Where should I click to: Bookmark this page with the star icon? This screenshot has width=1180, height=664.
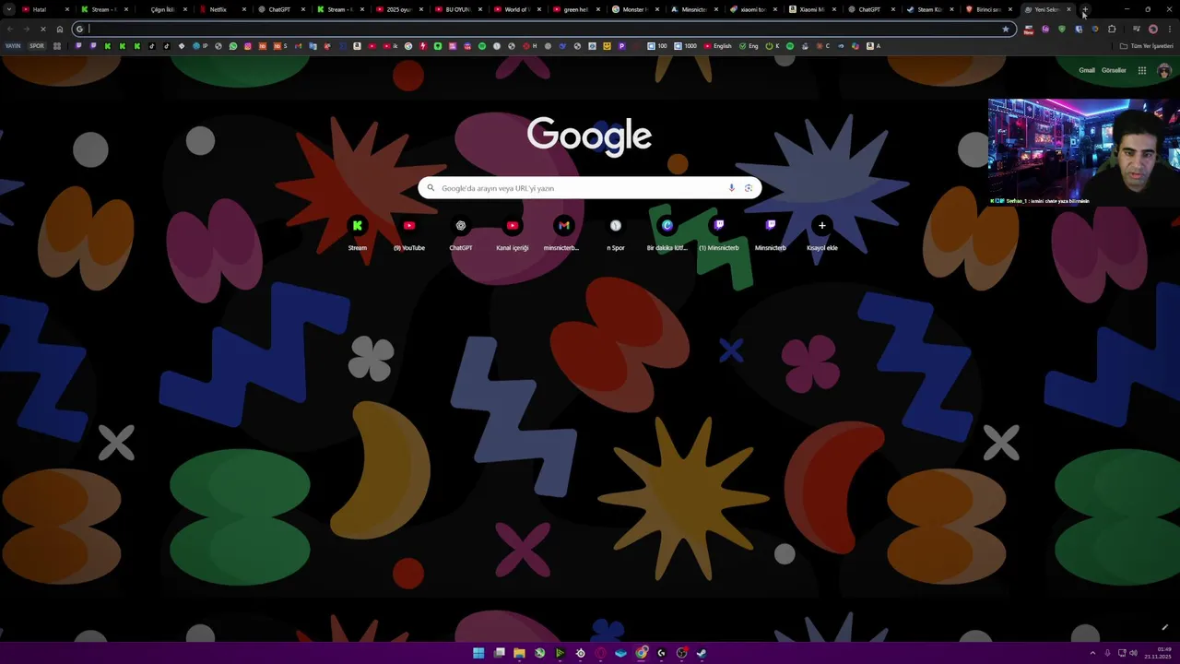[x=1005, y=29]
